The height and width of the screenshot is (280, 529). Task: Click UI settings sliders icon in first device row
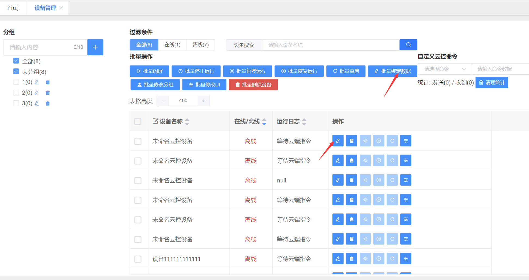tap(406, 141)
